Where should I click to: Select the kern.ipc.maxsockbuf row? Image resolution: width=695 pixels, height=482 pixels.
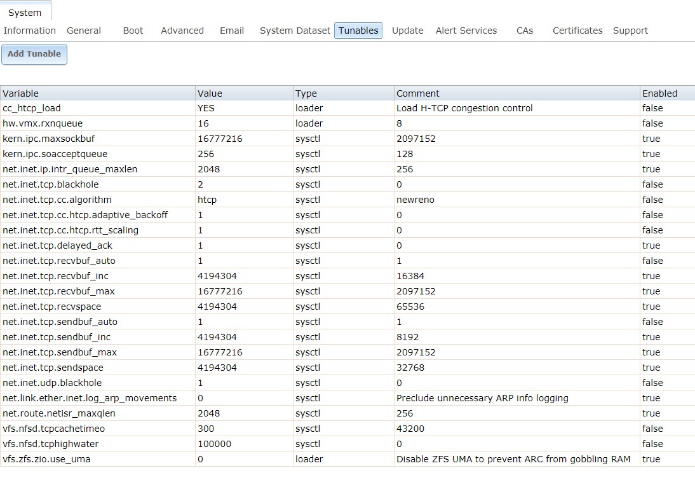[49, 139]
